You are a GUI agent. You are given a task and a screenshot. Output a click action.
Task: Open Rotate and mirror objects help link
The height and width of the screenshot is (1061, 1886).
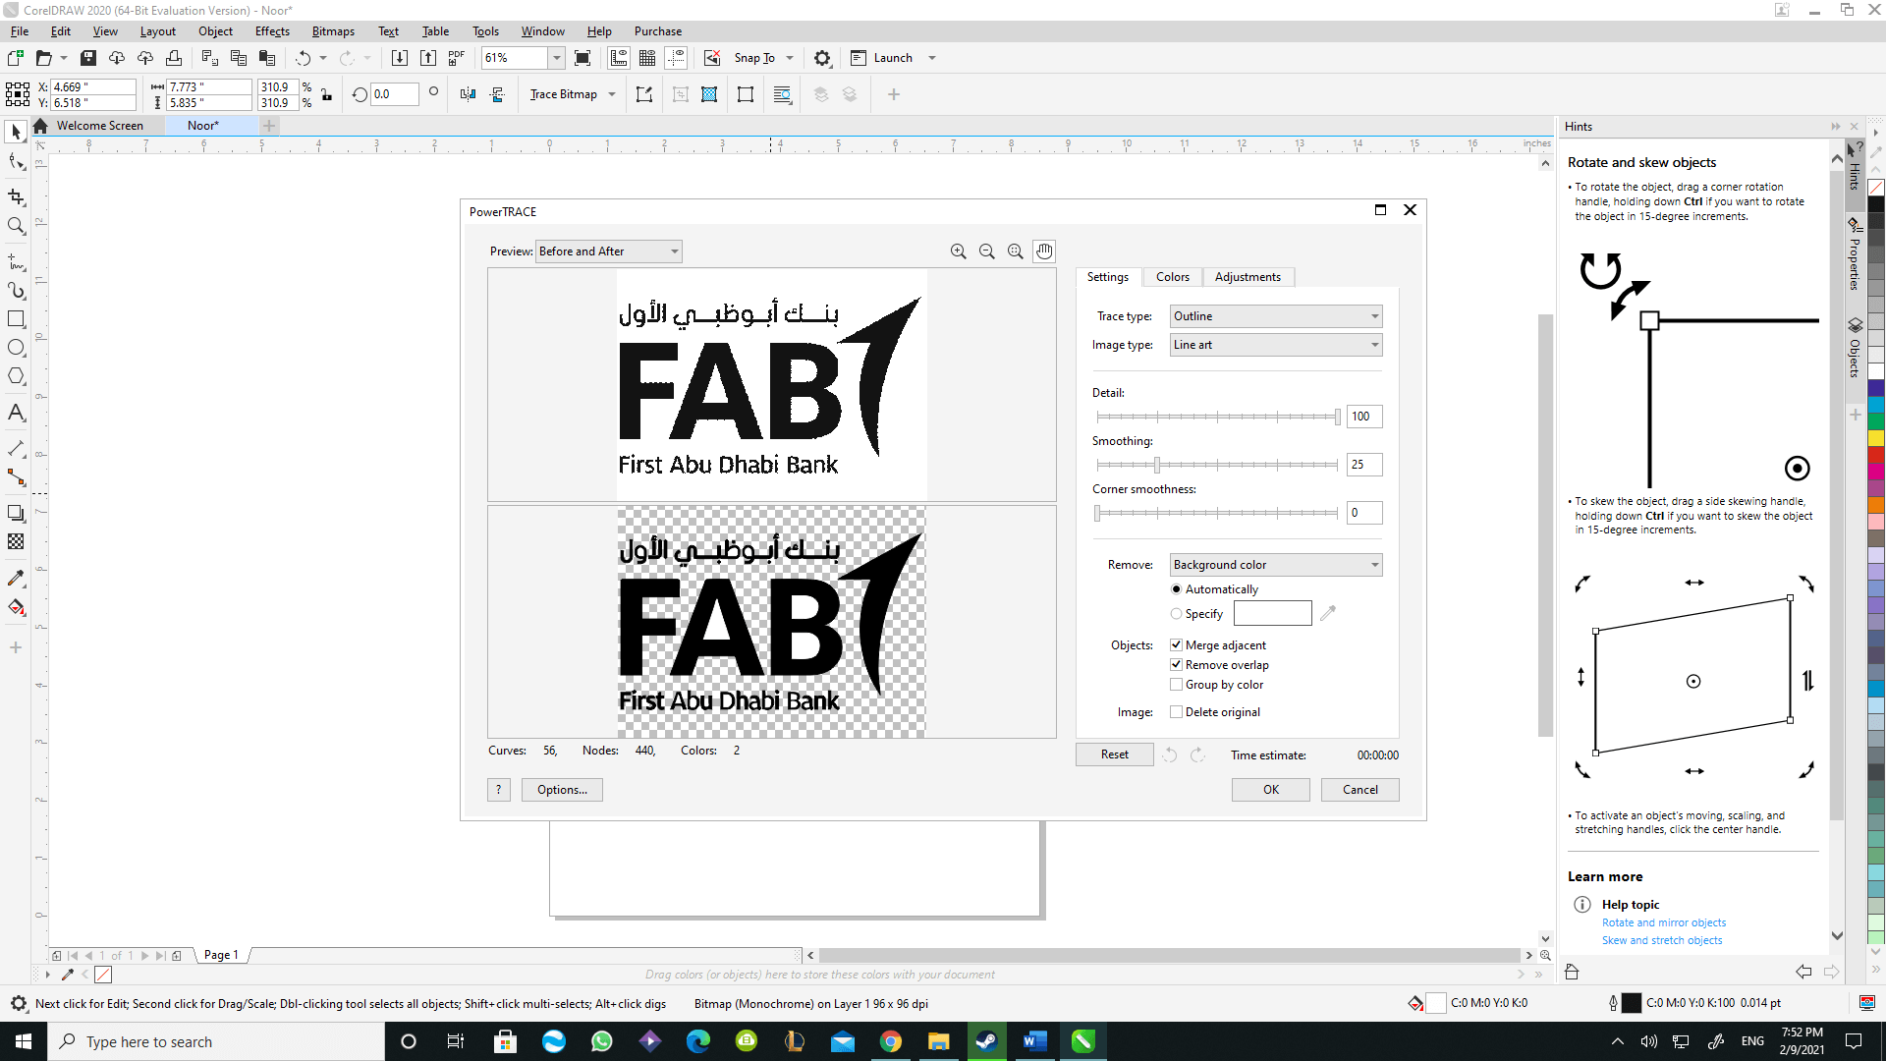(x=1664, y=922)
